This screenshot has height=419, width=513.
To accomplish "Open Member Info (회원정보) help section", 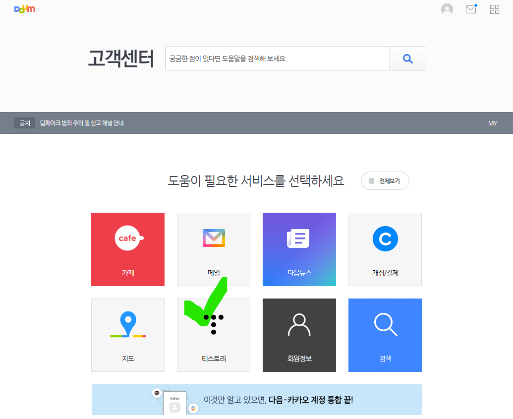I will click(299, 335).
